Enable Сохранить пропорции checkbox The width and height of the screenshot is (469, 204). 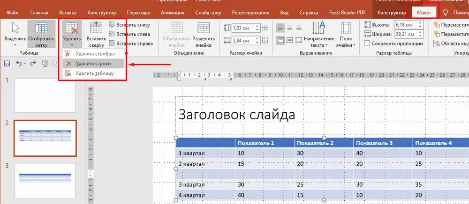367,44
